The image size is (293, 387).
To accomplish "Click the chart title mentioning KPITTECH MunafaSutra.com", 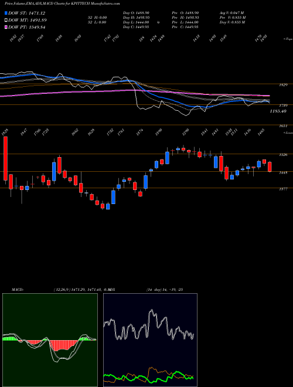I will 62,4.
